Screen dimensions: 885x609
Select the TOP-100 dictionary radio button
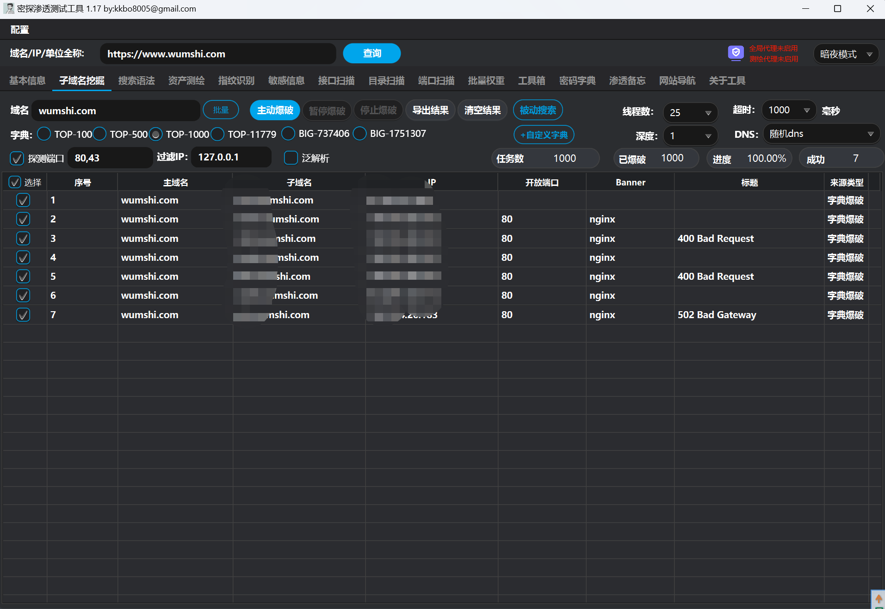pos(44,134)
